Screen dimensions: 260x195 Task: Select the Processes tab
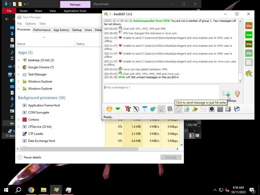24,29
